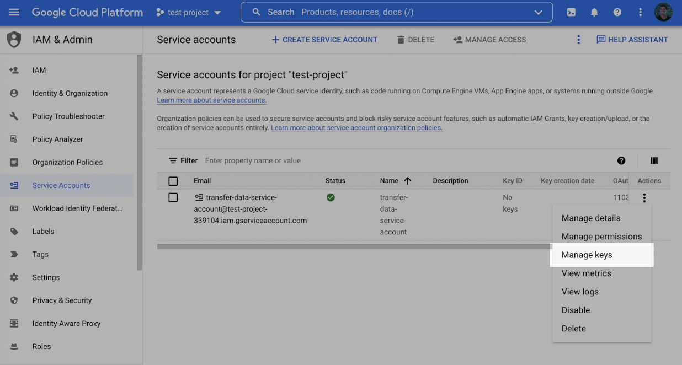Viewport: 682px width, 365px height.
Task: Click the Policy Troubleshooter wrench icon
Action: [x=14, y=116]
